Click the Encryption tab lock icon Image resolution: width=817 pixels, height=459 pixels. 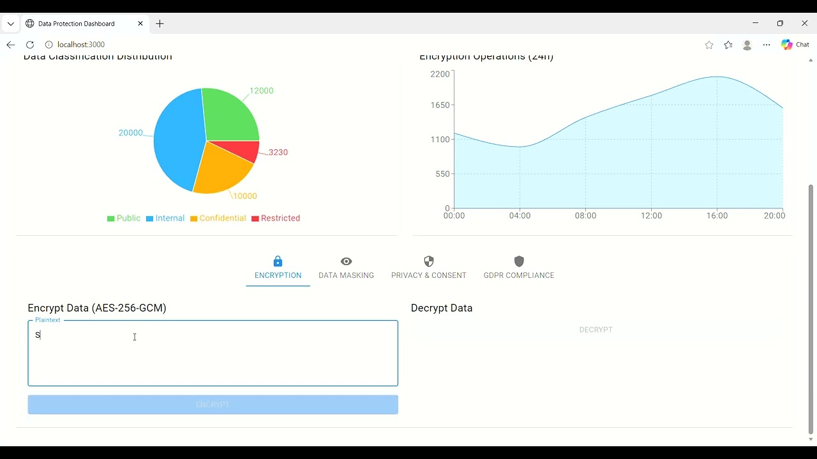[x=278, y=261]
